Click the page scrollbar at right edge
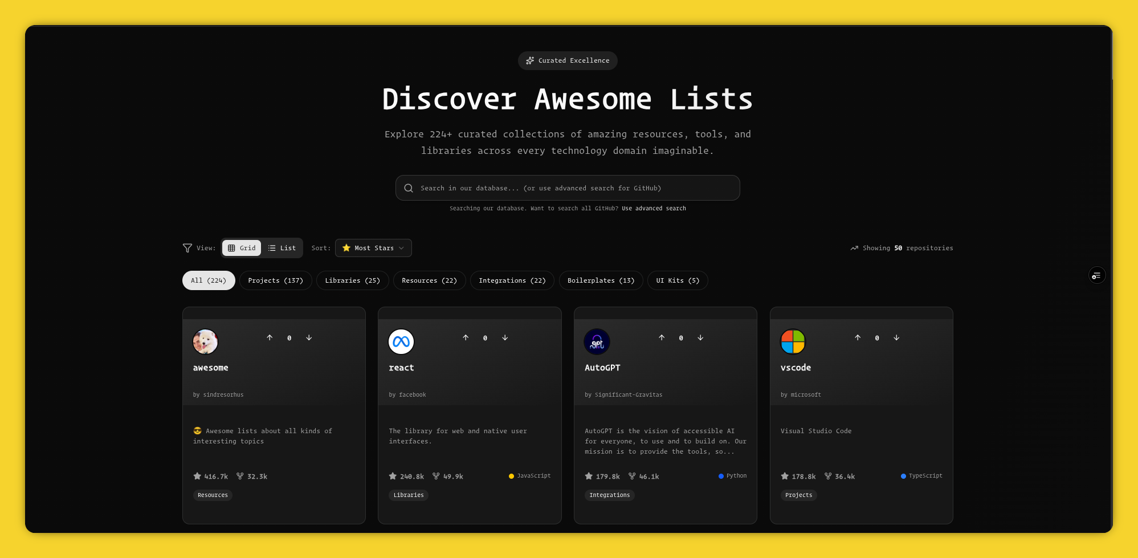Image resolution: width=1138 pixels, height=558 pixels. click(1112, 54)
